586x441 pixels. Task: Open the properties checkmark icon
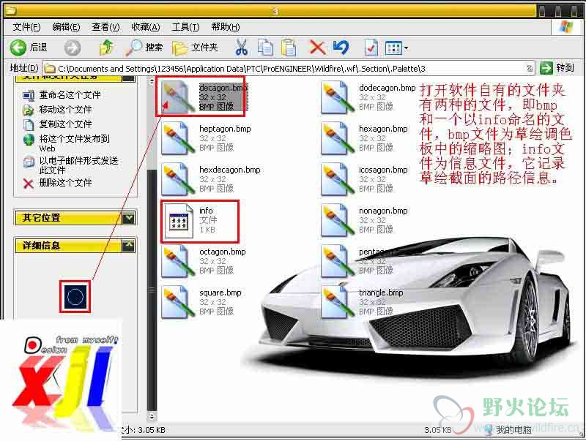click(371, 48)
